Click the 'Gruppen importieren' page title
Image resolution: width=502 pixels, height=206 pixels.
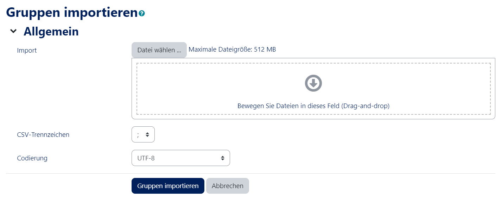click(72, 12)
